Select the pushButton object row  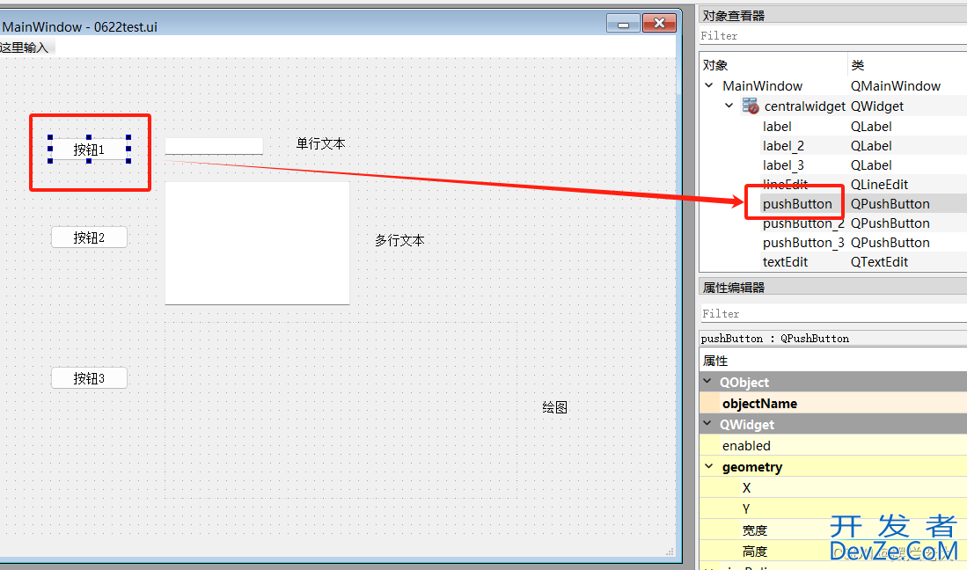[833, 204]
